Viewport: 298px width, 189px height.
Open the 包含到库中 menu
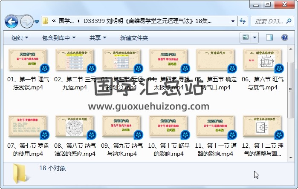59,38
